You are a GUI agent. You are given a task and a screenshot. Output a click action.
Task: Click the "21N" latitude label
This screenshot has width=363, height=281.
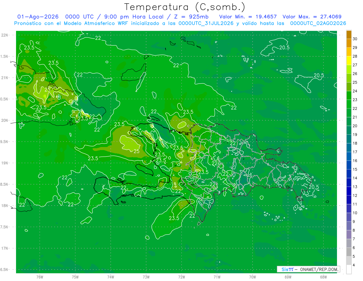pos(5,78)
